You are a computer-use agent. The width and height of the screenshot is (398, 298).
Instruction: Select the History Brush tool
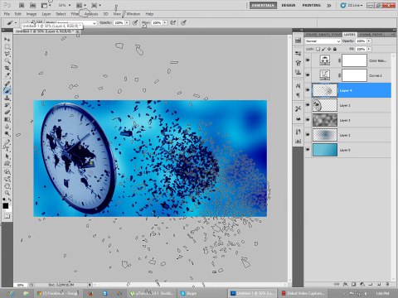7,105
